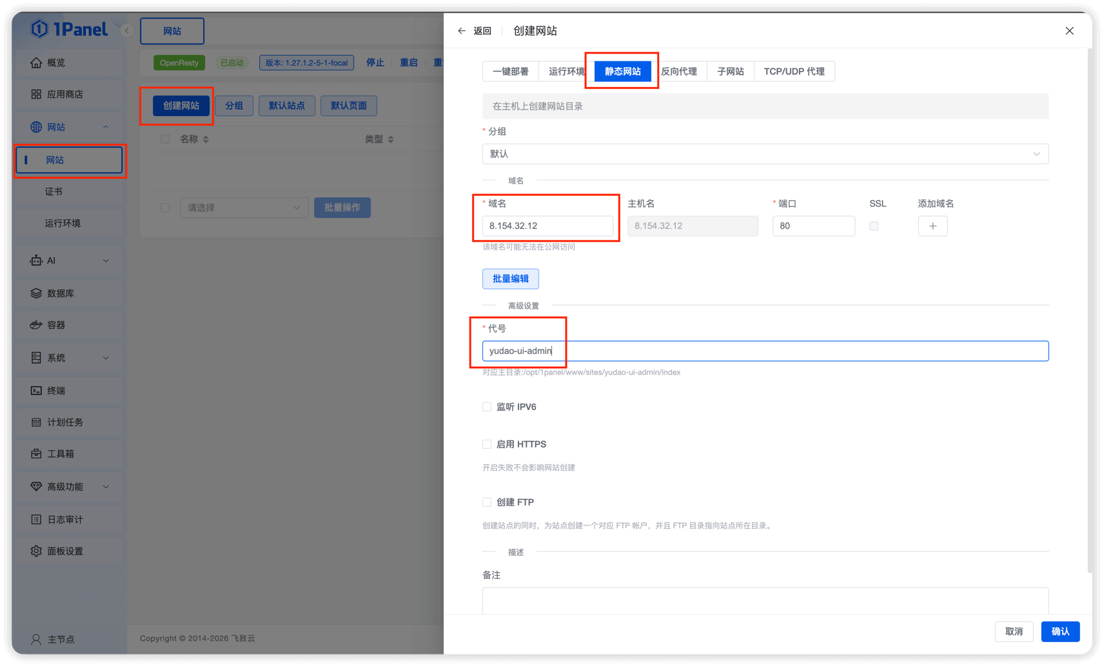Open the 分组 group dropdown showing 默认
1104x666 pixels.
(x=765, y=153)
